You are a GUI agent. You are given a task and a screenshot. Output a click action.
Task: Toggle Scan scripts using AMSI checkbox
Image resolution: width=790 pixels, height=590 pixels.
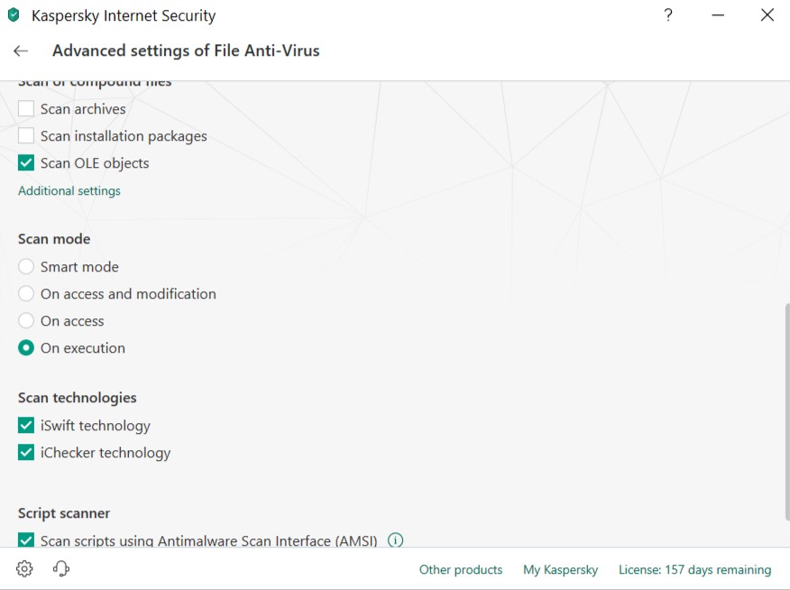pos(26,540)
